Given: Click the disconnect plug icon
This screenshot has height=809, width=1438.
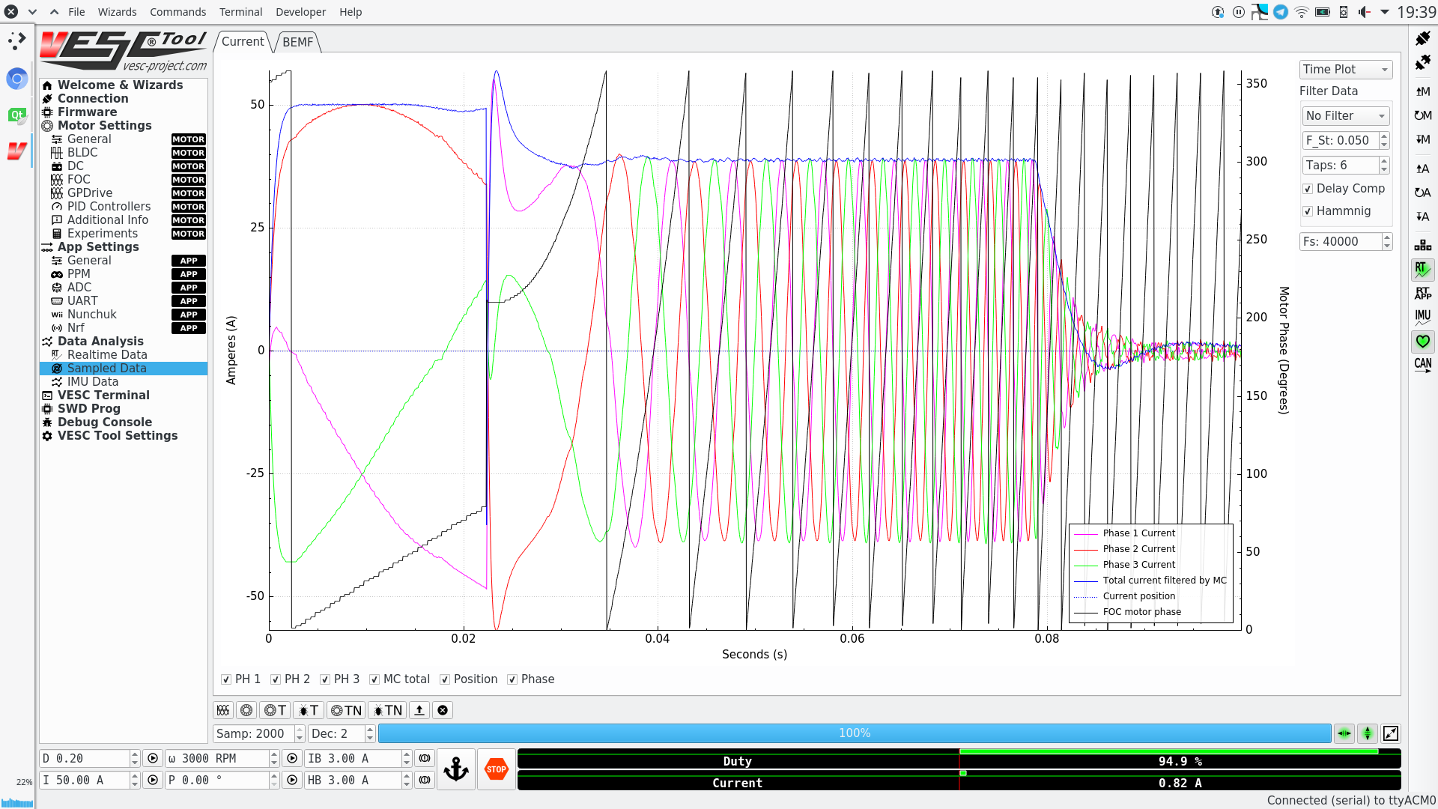Looking at the screenshot, I should [1423, 63].
